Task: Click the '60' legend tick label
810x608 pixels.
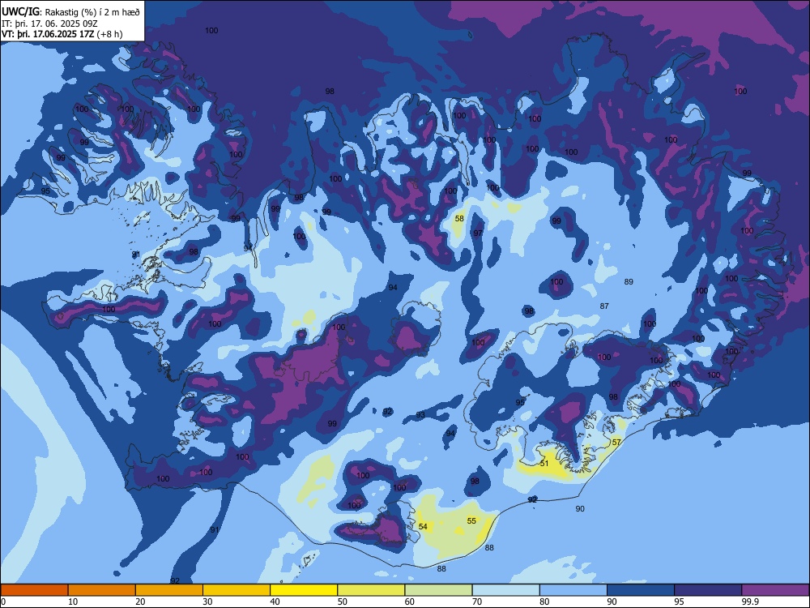Action: 410,602
